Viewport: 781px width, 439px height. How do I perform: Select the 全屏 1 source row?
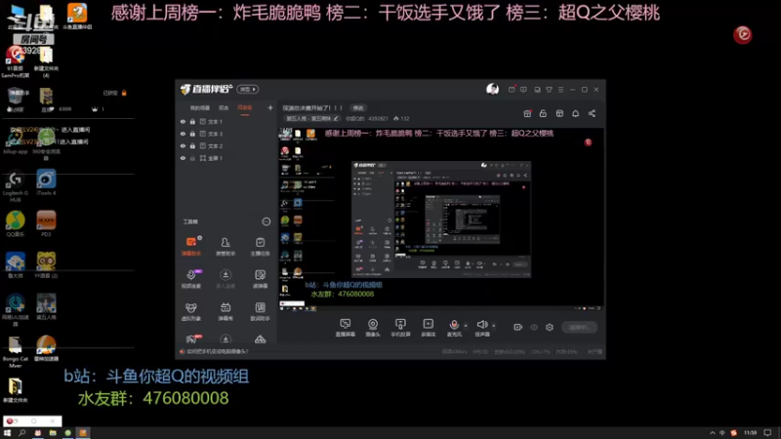pyautogui.click(x=226, y=158)
